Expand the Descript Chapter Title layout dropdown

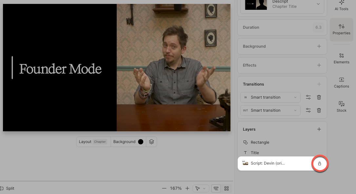(x=318, y=4)
